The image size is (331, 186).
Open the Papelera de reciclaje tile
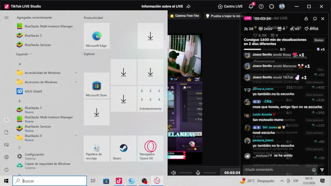coord(97,149)
